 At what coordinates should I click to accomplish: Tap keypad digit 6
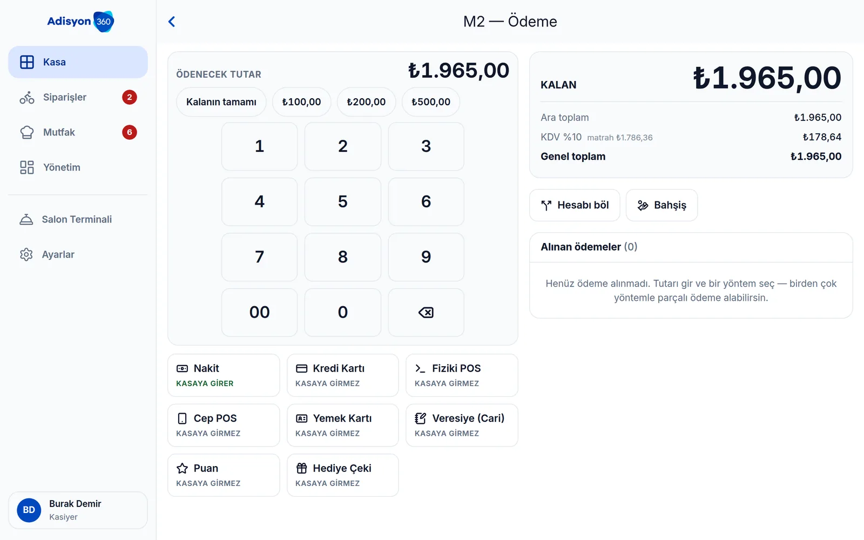point(426,201)
